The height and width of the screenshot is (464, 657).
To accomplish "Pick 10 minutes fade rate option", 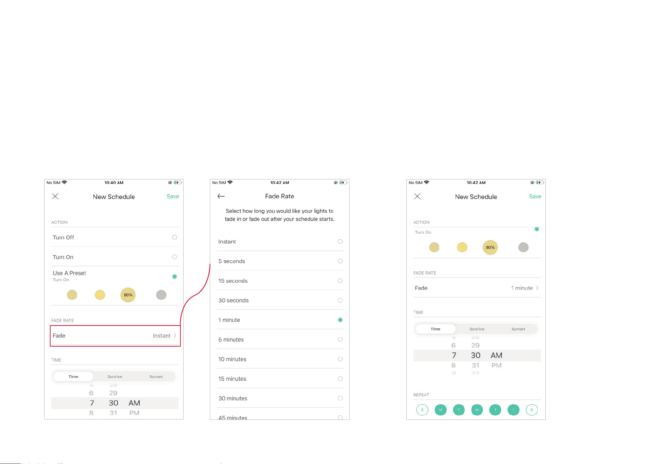I will [x=280, y=359].
